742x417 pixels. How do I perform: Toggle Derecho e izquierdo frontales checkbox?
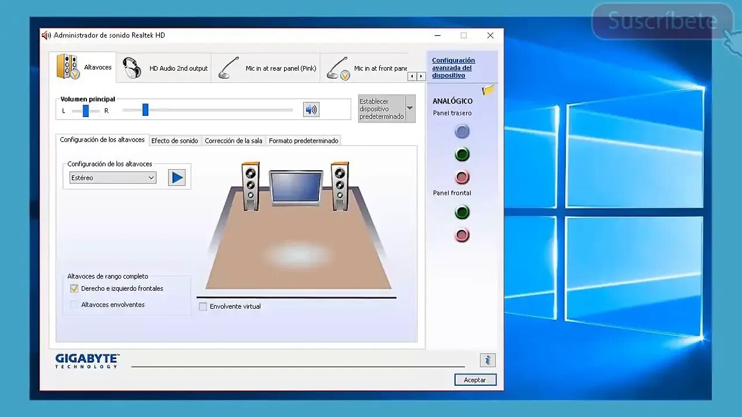[74, 288]
